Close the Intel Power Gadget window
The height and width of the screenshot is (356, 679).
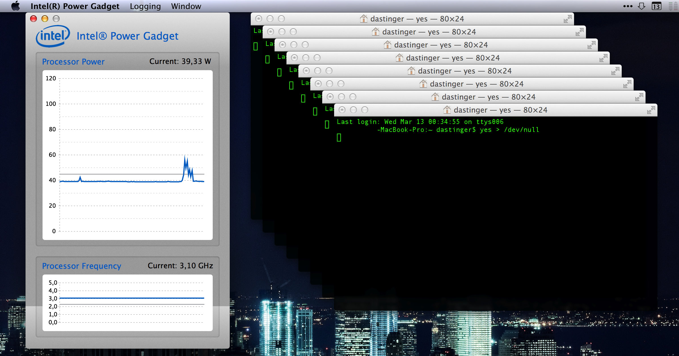coord(33,19)
